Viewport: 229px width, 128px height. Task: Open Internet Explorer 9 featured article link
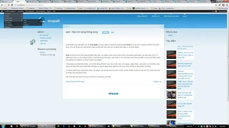click(x=185, y=65)
